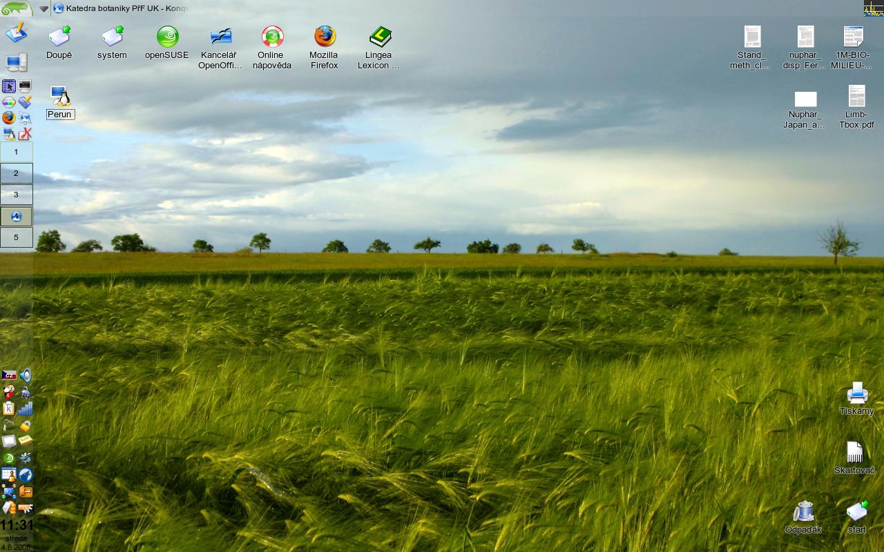Open the openSUSE chameleon main menu
884x552 pixels.
click(x=17, y=8)
